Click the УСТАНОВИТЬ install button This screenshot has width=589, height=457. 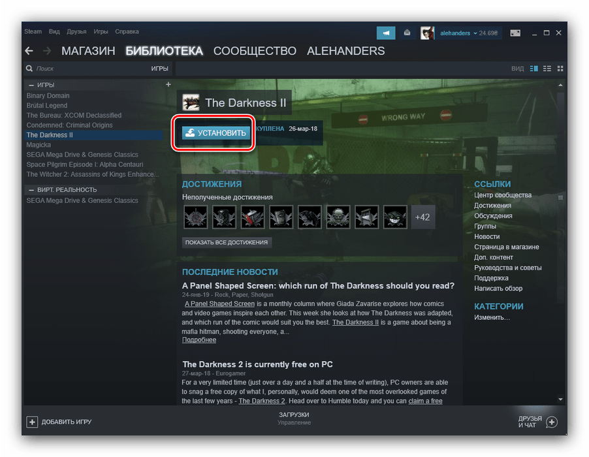pos(216,133)
